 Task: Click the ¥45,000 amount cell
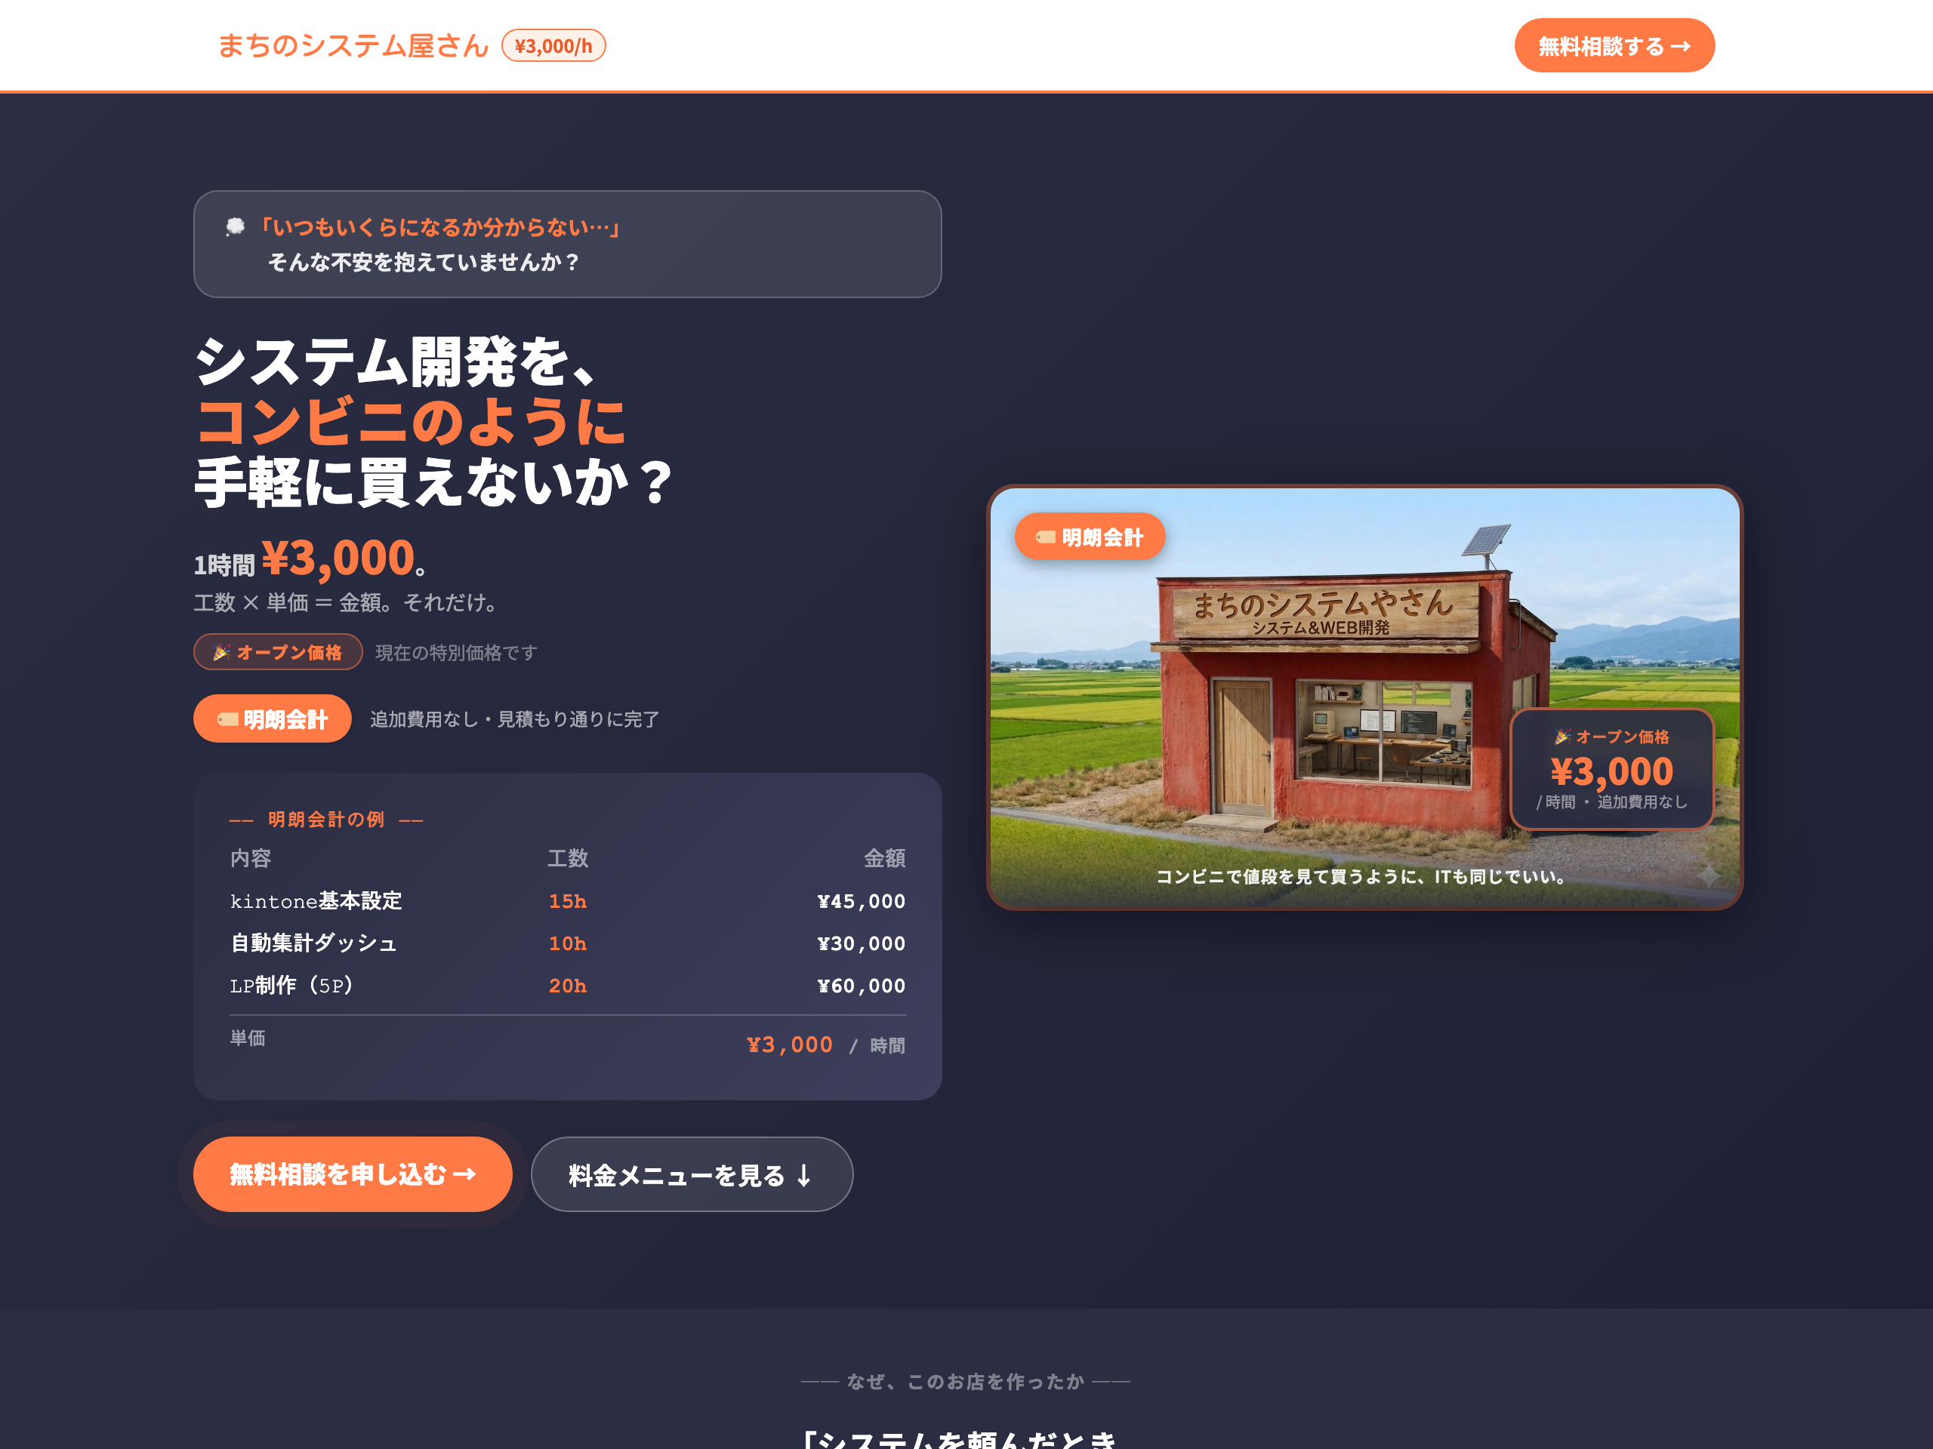(861, 900)
